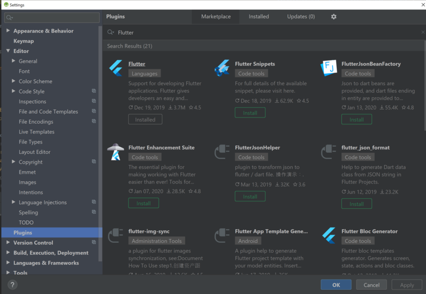The width and height of the screenshot is (426, 294).
Task: Expand the Code Style arrow
Action: pos(14,91)
